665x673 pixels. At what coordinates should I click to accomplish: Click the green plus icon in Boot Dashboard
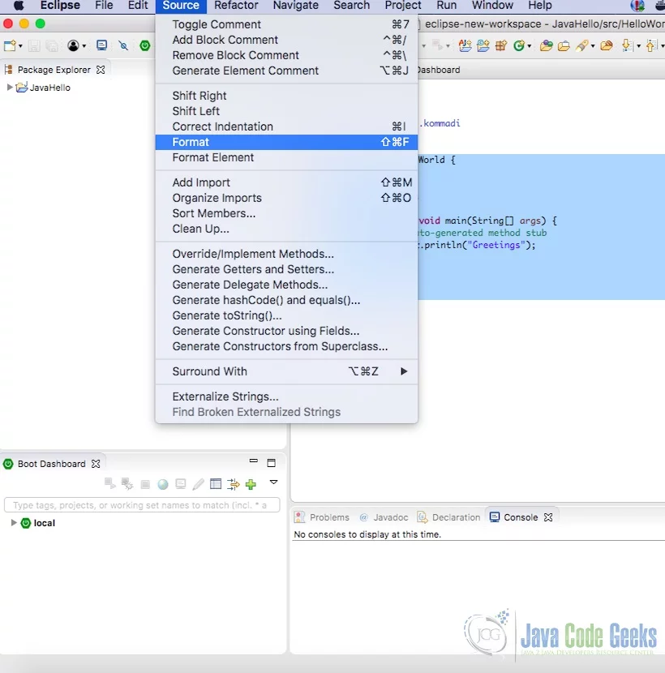pos(251,484)
